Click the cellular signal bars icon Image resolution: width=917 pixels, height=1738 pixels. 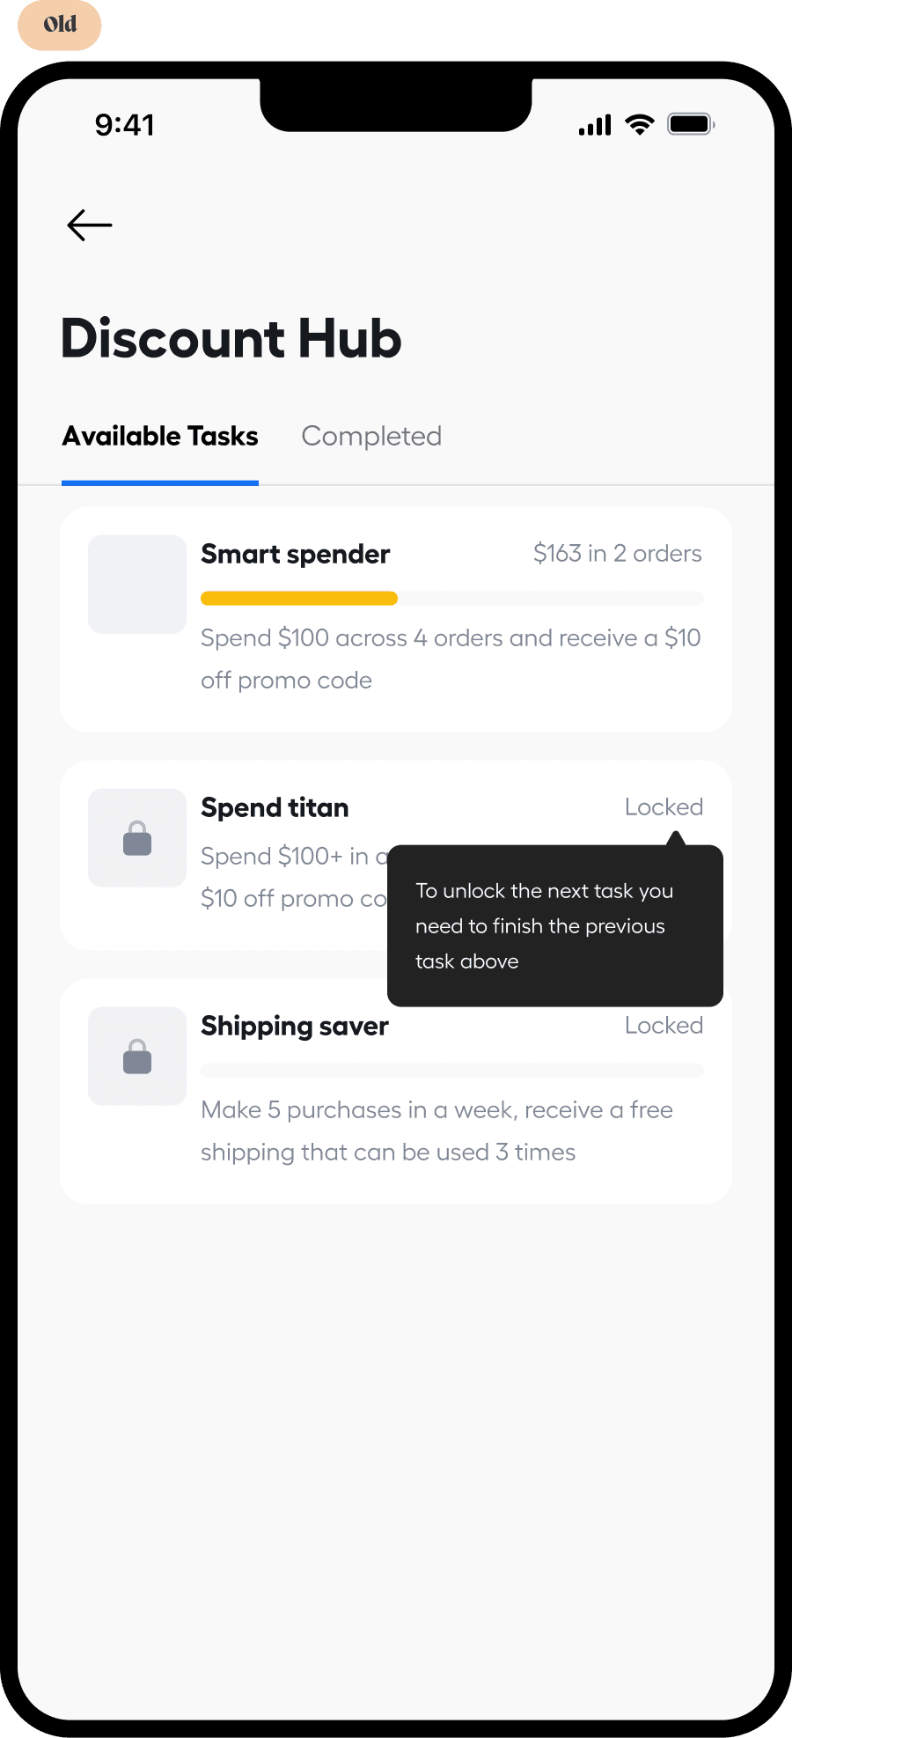595,125
